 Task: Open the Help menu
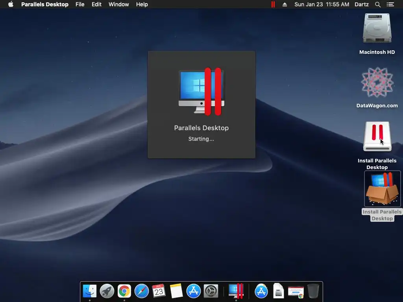coord(142,4)
